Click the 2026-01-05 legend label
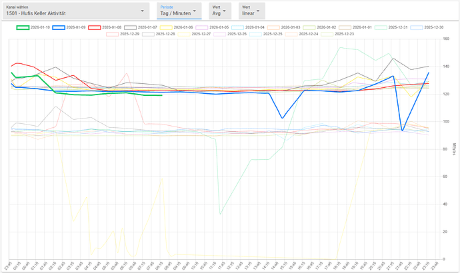The width and height of the screenshot is (460, 273). [x=219, y=27]
